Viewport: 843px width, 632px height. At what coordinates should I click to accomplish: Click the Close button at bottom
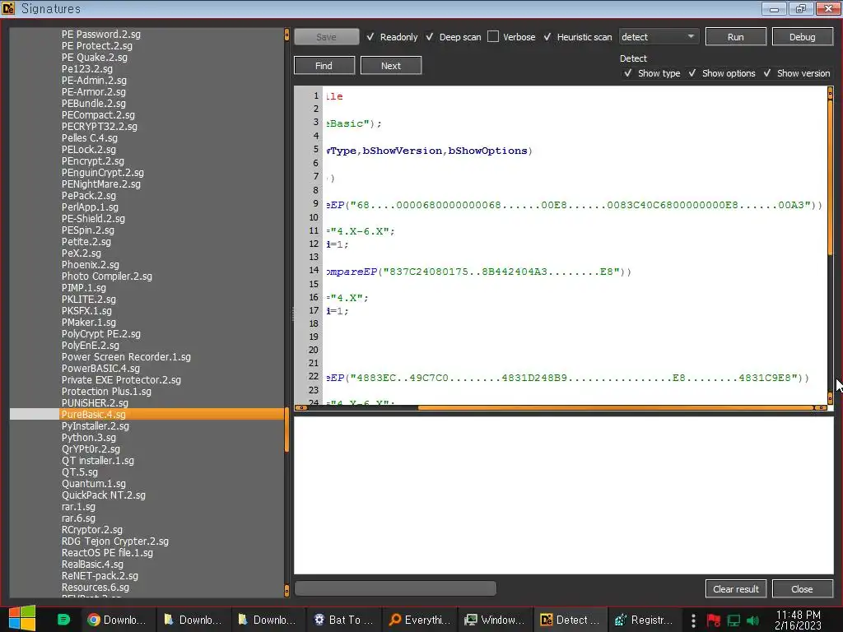pos(802,589)
